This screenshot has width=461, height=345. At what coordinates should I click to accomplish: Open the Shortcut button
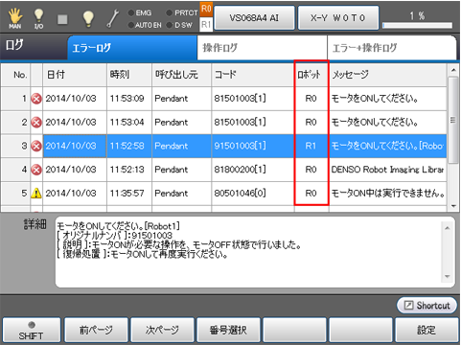pos(426,306)
